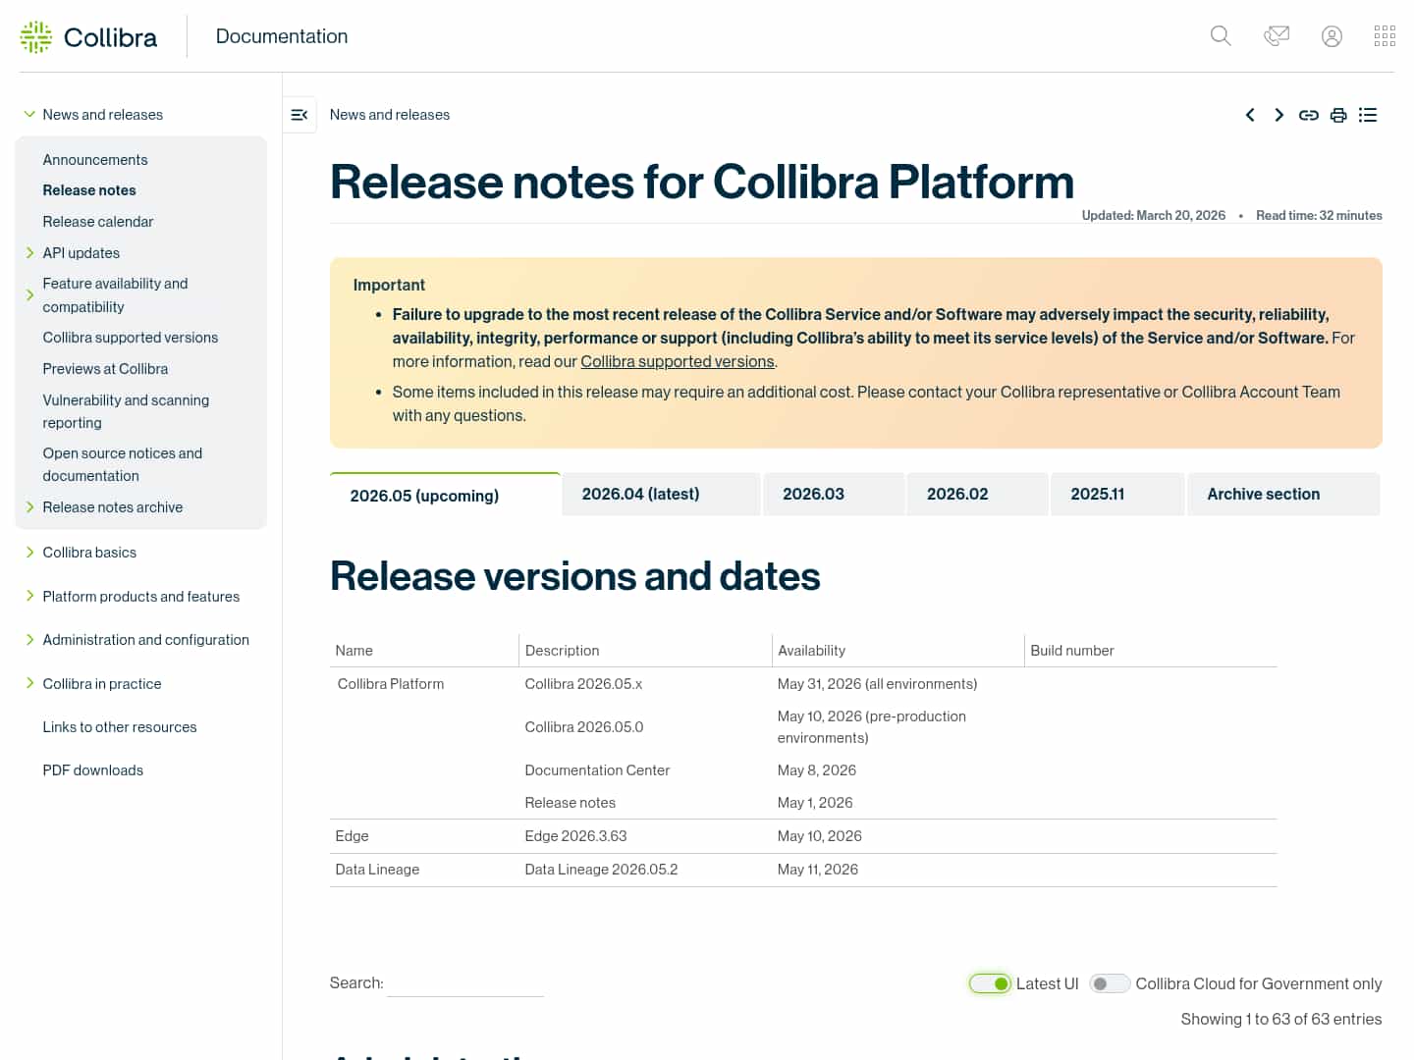Click the Documentation Center cell
This screenshot has height=1060, width=1414.
click(597, 770)
